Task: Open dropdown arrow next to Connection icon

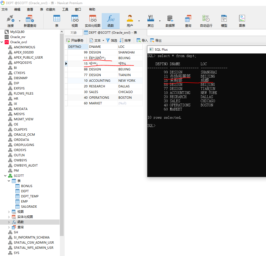Action: click(20, 21)
